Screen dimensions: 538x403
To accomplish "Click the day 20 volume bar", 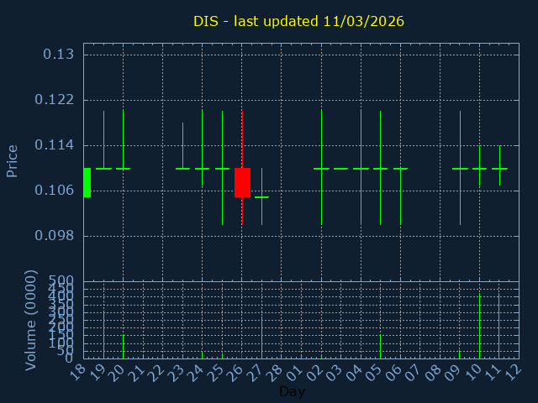I will tap(124, 347).
